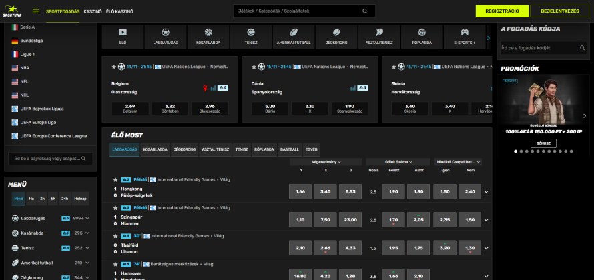The height and width of the screenshot is (280, 594).
Task: Click the first promo carousel dot
Action: [x=516, y=152]
